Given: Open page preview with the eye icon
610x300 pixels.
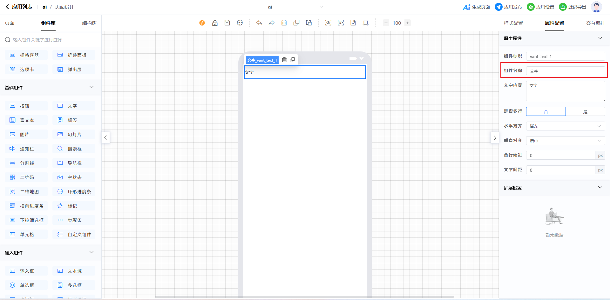Looking at the screenshot, I should (328, 23).
